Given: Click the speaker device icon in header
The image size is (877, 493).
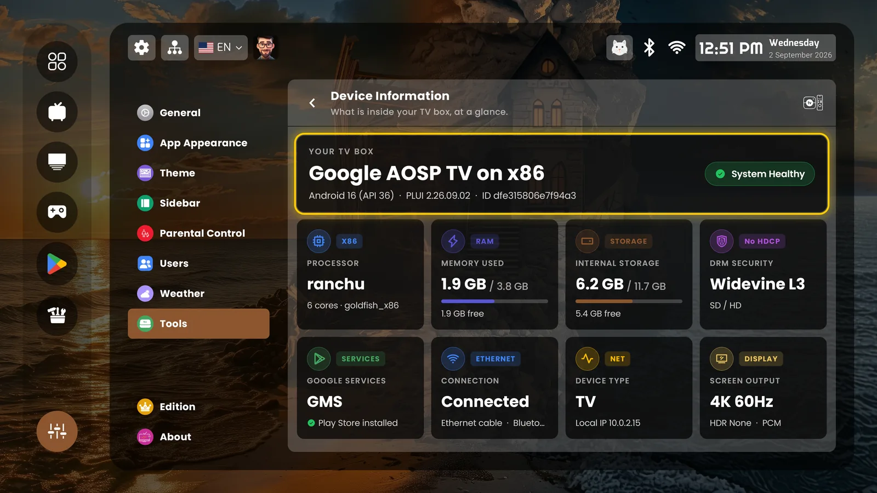Looking at the screenshot, I should coord(813,103).
